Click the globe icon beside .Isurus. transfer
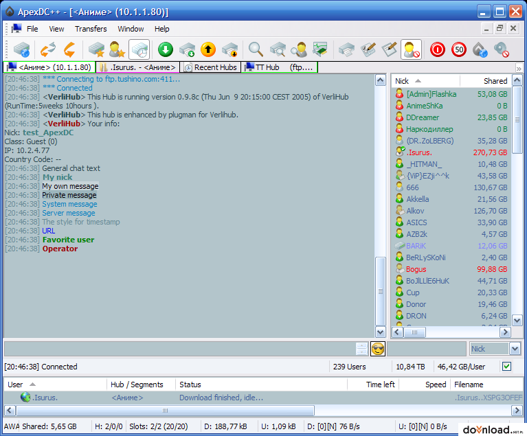The image size is (527, 436). tap(25, 398)
